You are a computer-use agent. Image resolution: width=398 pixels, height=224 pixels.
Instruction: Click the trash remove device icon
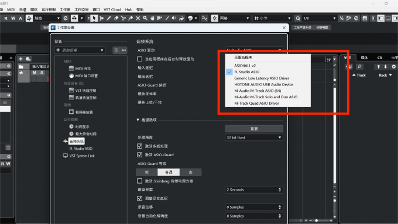116,50
